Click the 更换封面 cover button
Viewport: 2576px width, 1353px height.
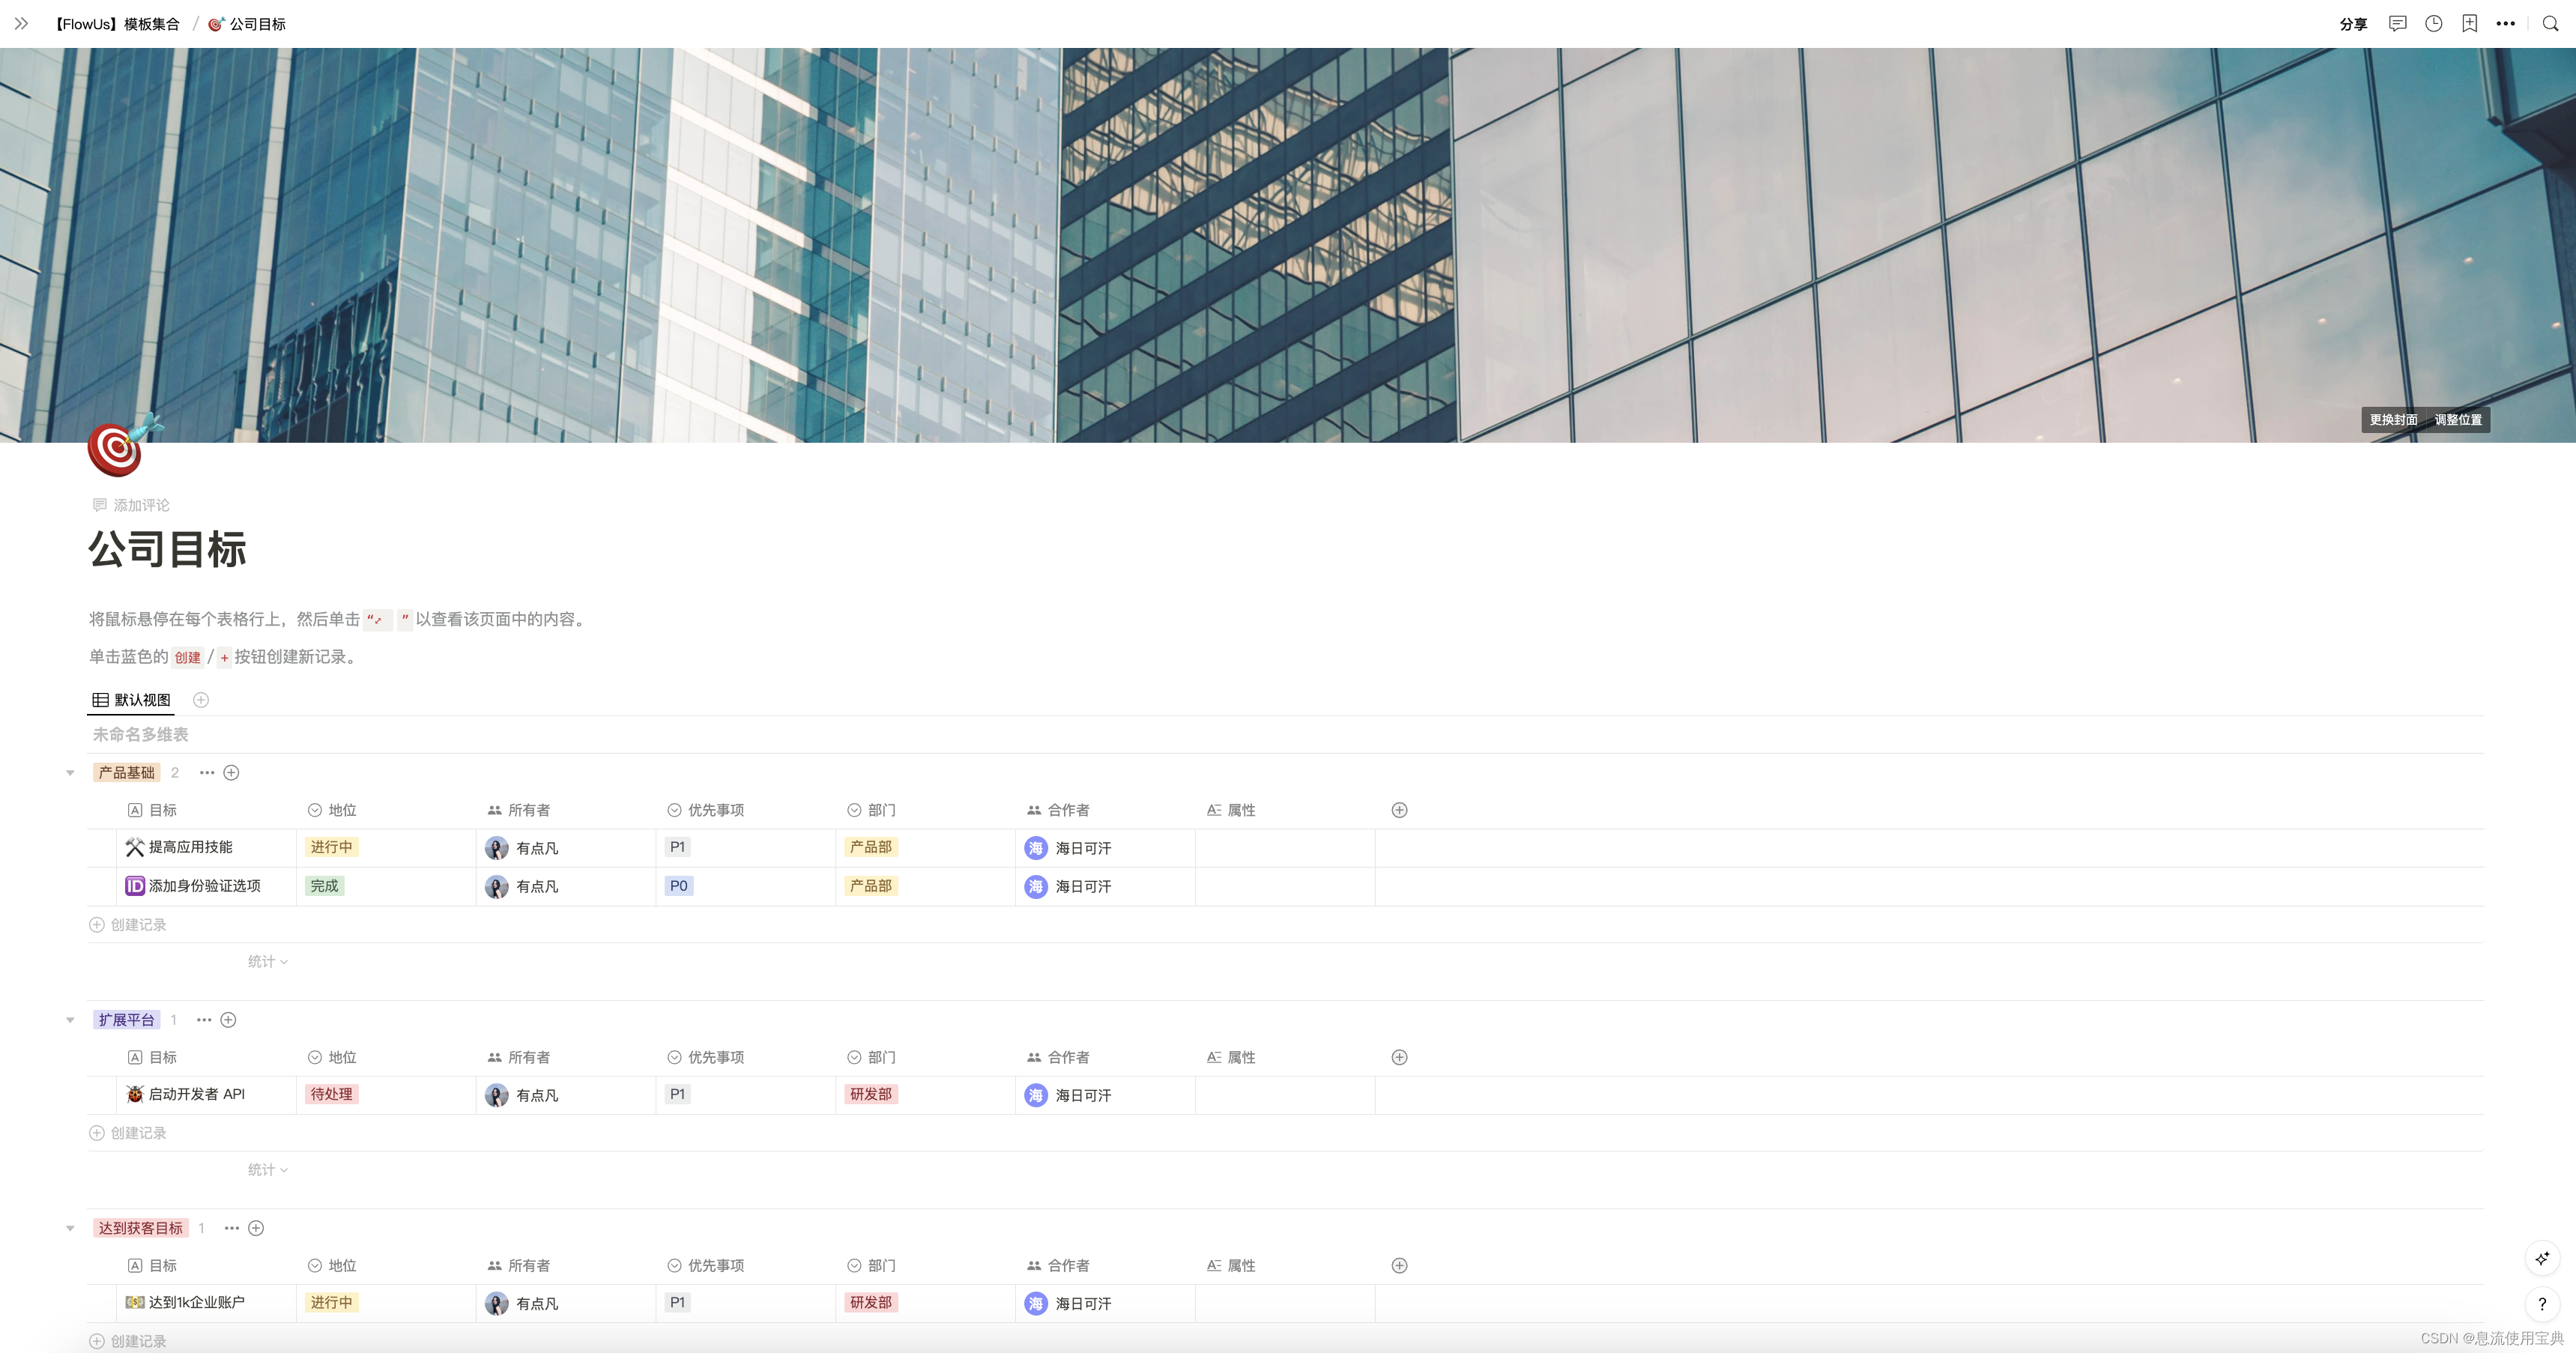2393,420
